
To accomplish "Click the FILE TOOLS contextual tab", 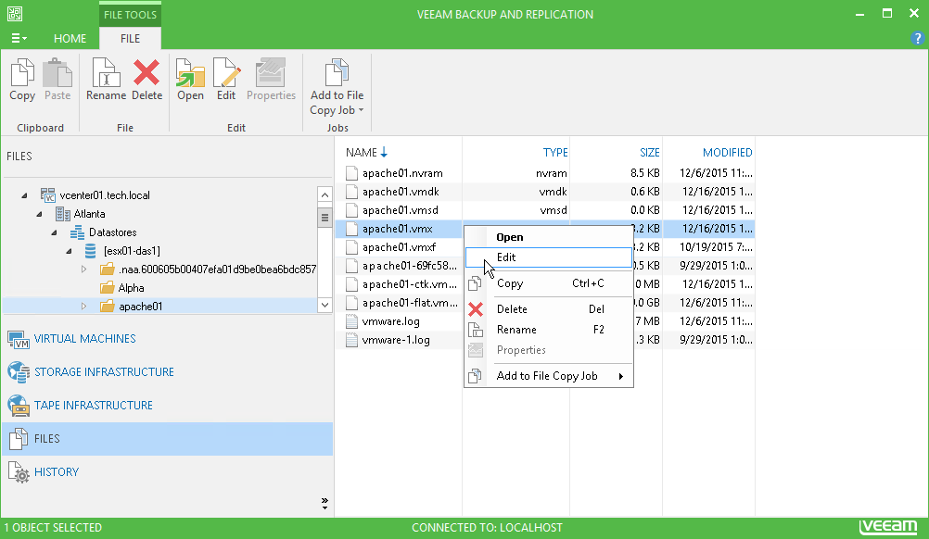I will 131,15.
